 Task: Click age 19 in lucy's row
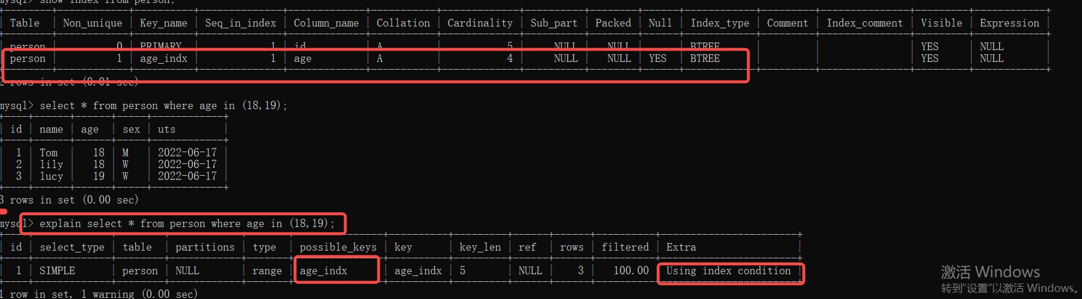pyautogui.click(x=98, y=176)
